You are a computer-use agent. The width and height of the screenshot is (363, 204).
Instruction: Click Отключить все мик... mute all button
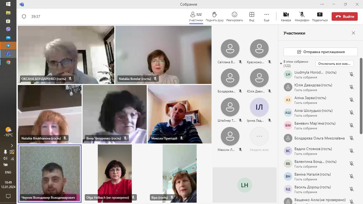tap(334, 64)
